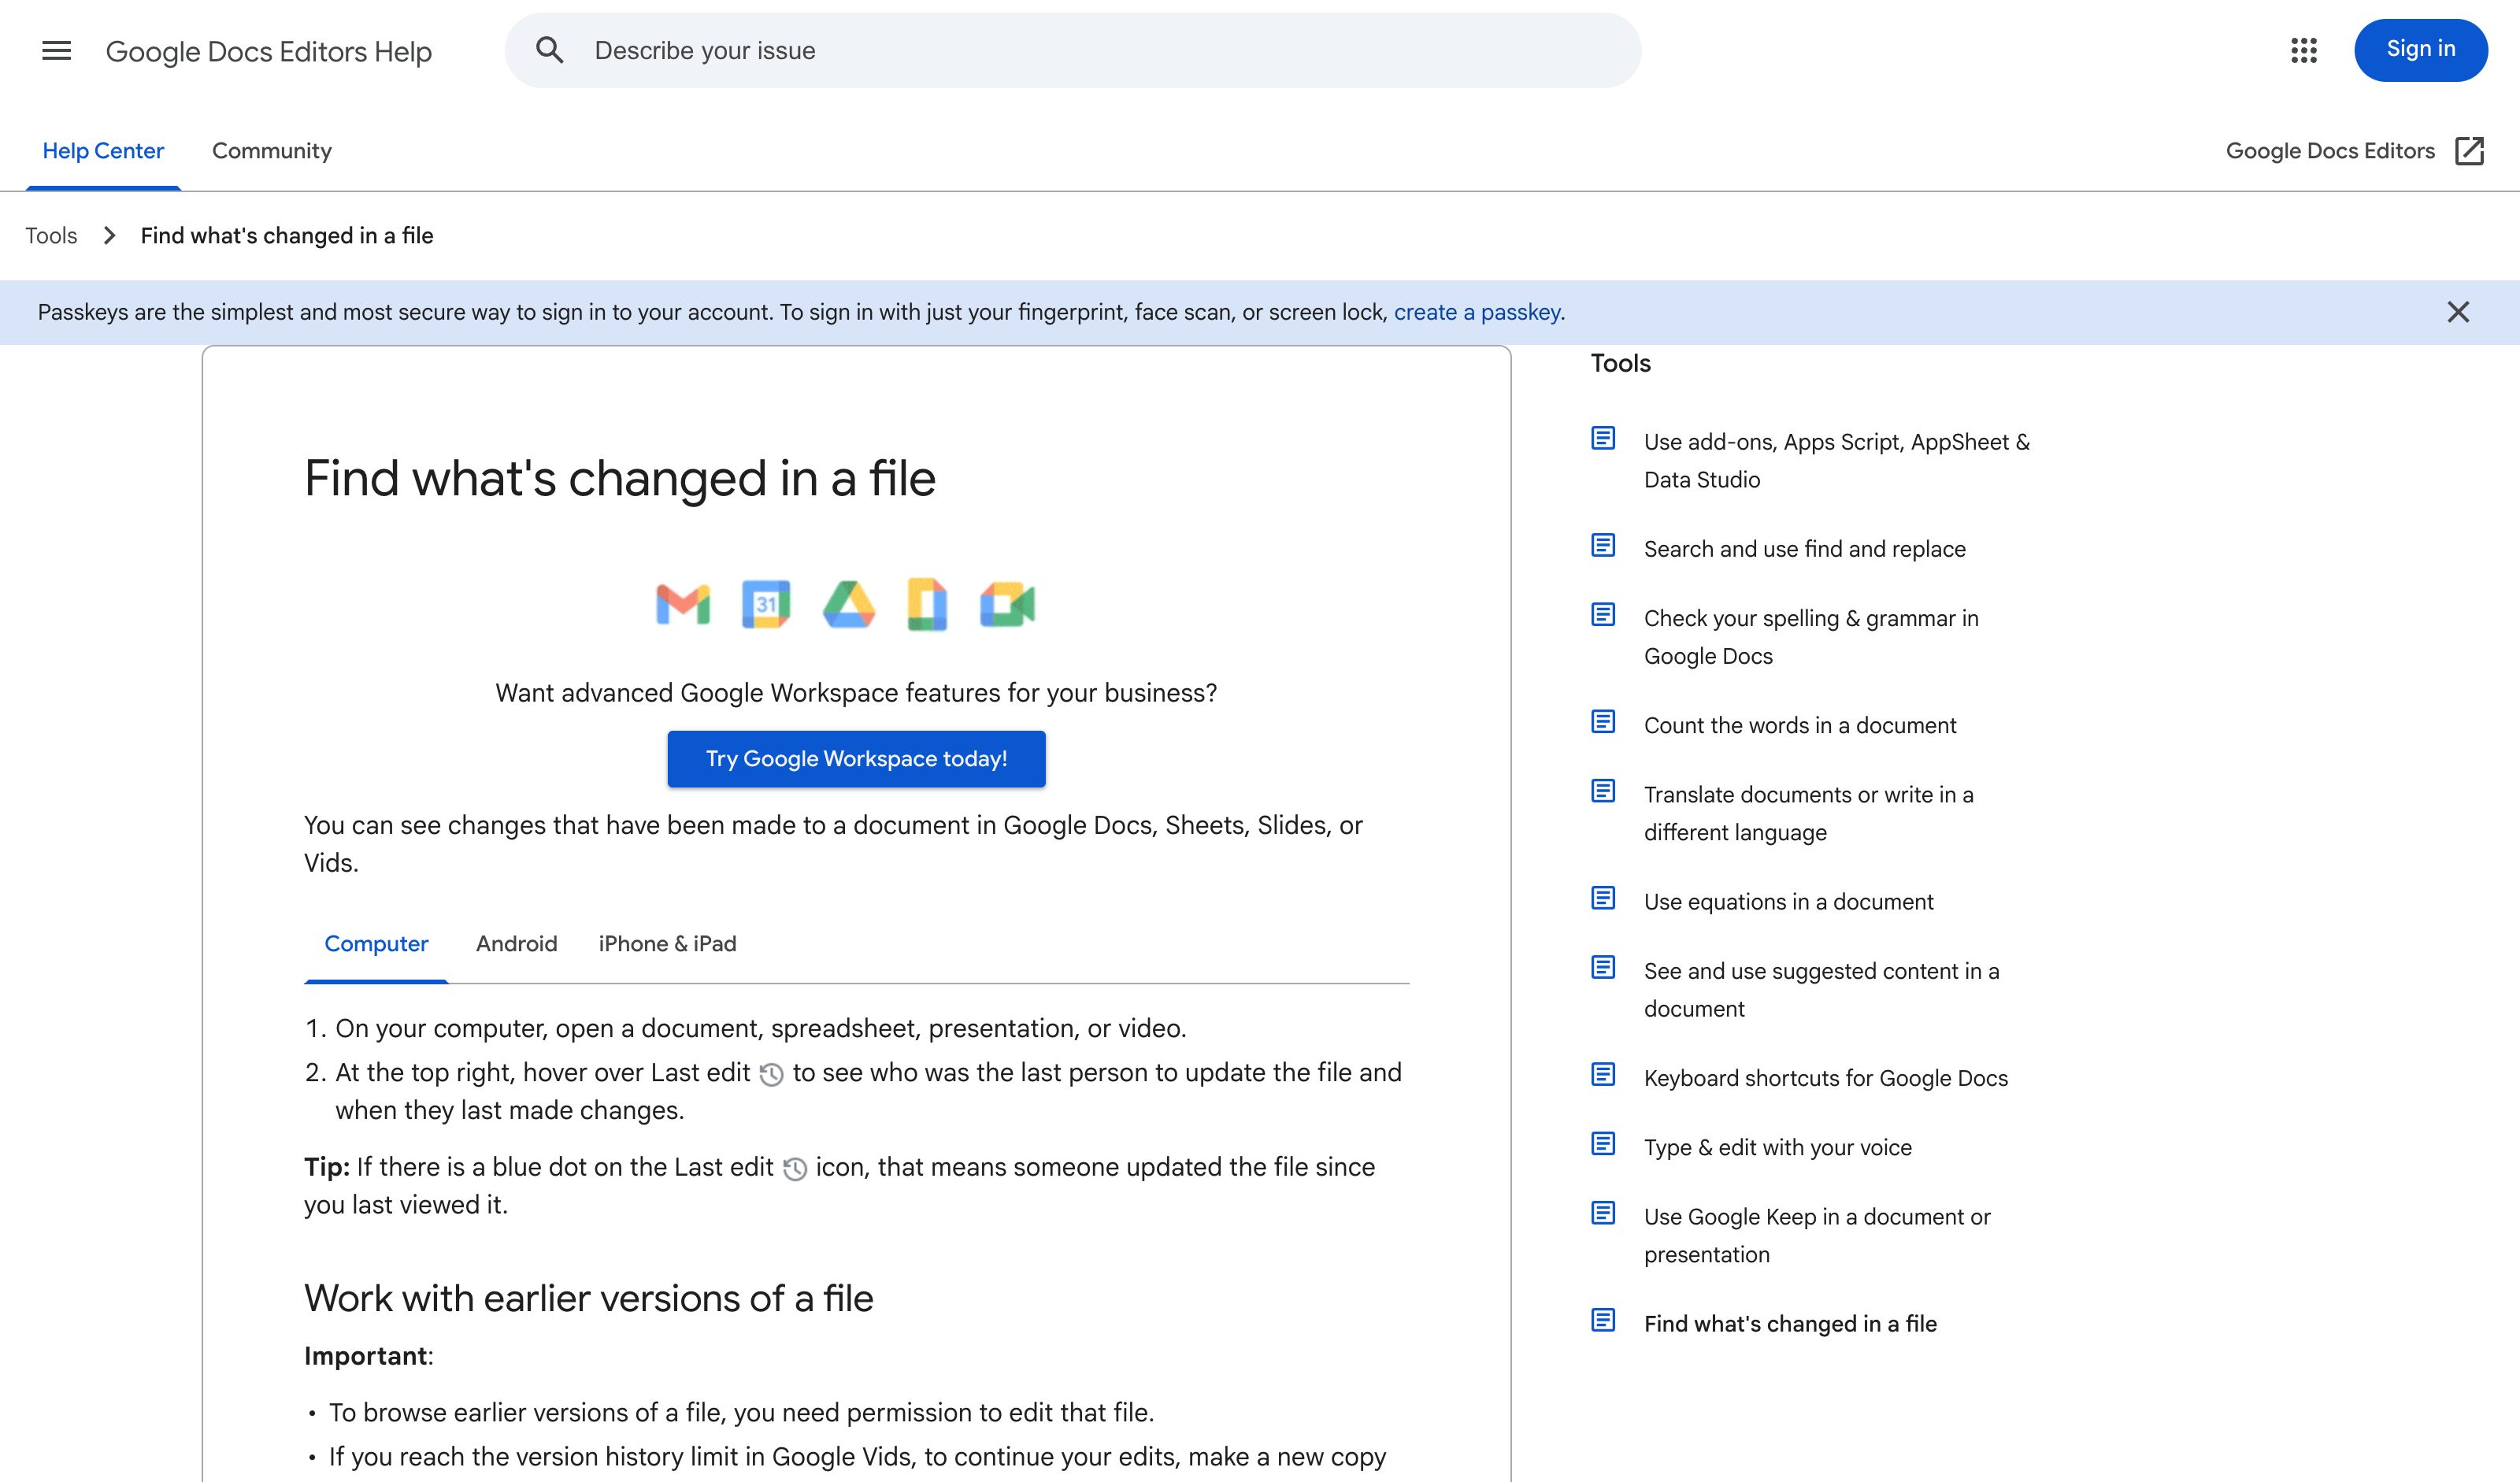
Task: Open the Google apps grid
Action: (2303, 50)
